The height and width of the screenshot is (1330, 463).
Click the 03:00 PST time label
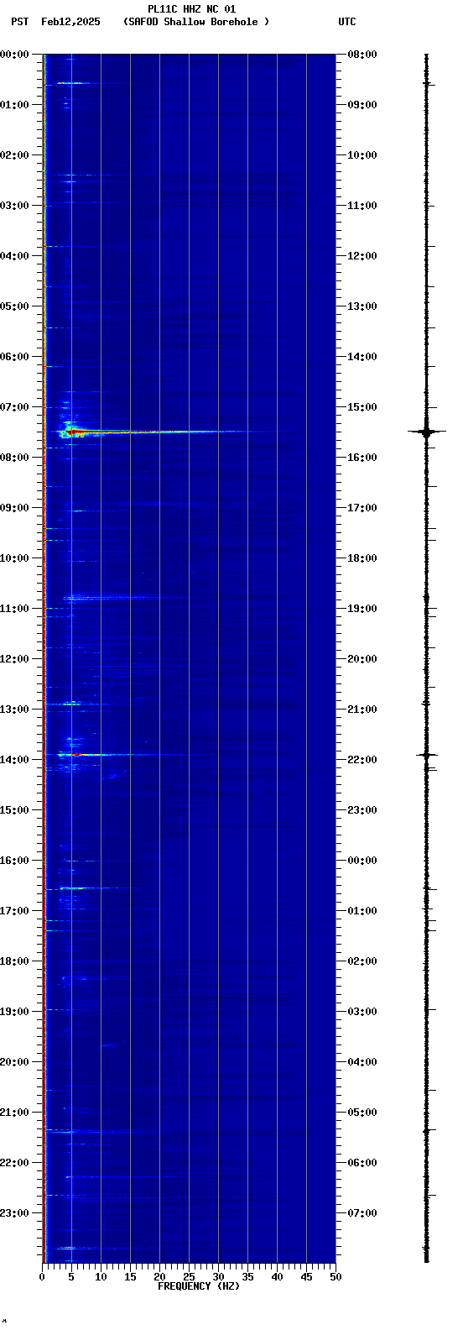coord(14,206)
